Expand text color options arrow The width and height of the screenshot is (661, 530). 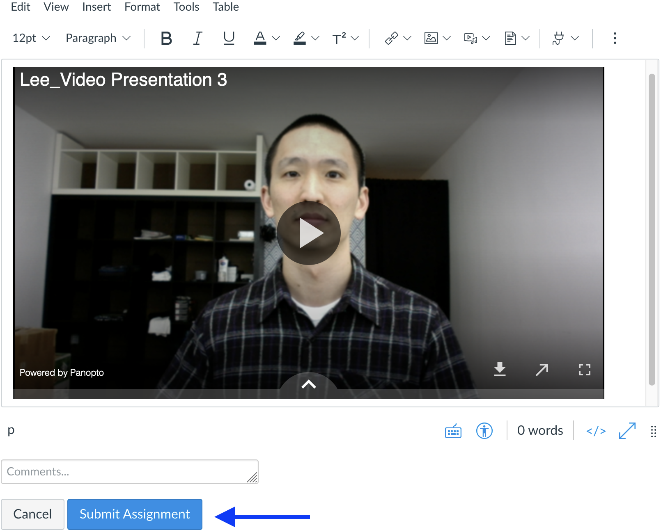(276, 38)
